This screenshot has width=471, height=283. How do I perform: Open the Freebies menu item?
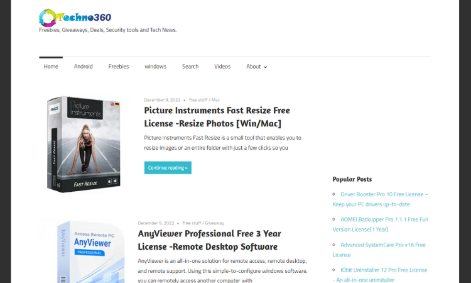119,67
